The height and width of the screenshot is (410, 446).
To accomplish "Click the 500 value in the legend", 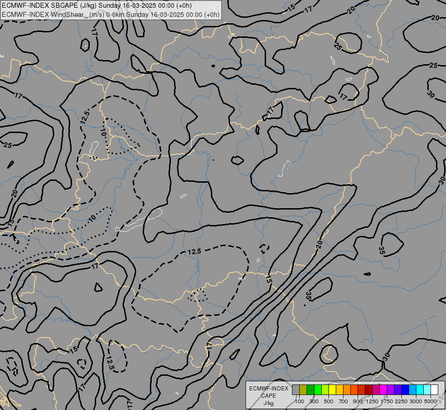I will point(328,401).
